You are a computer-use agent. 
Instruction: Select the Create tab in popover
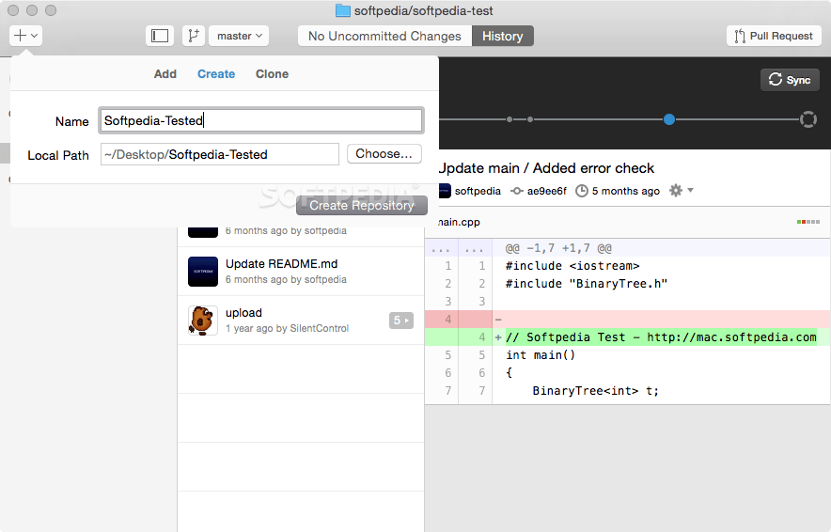click(x=216, y=74)
